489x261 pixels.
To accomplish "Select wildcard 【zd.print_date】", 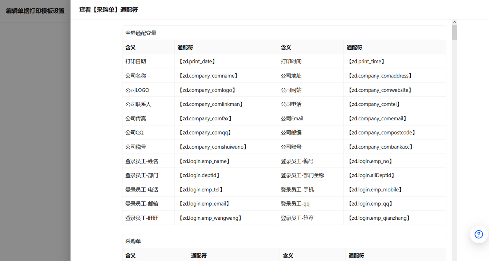I will (x=197, y=62).
